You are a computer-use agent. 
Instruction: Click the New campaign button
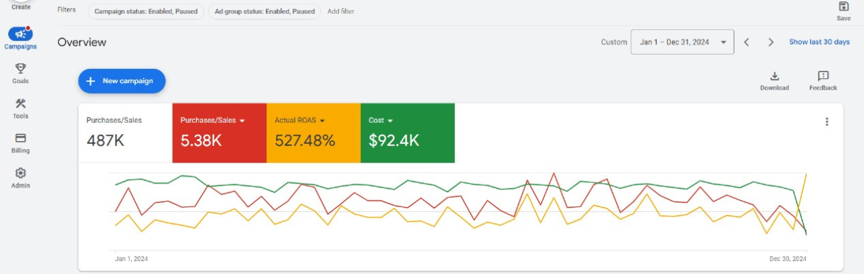pos(122,81)
